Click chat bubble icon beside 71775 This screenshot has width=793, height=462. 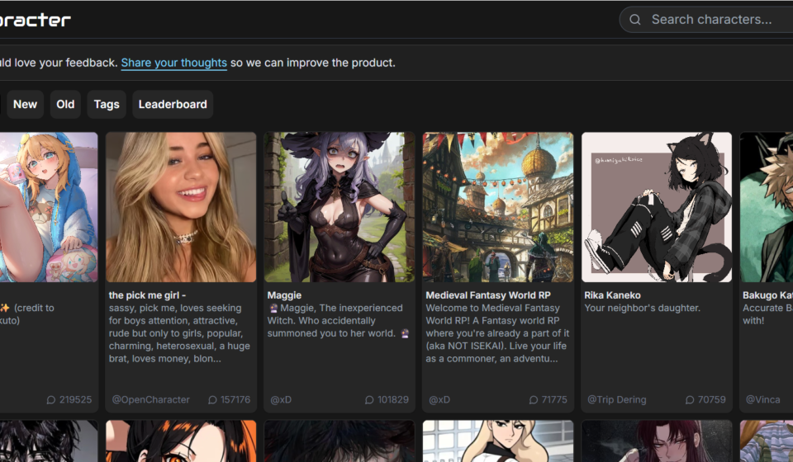point(533,400)
